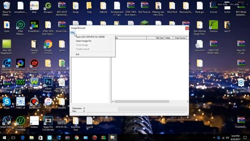Viewport: 250px width, 141px height.
Task: Open Task View on the taskbar
Action: pos(13,137)
